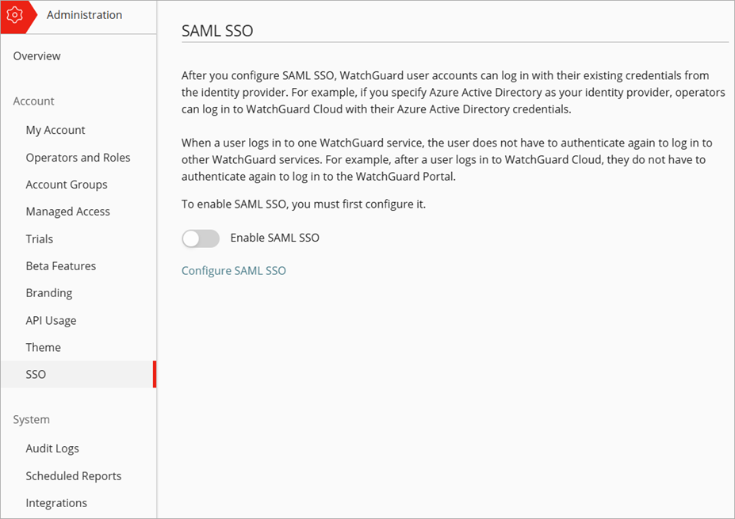Image resolution: width=735 pixels, height=519 pixels.
Task: Open the Integrations page
Action: click(x=56, y=502)
